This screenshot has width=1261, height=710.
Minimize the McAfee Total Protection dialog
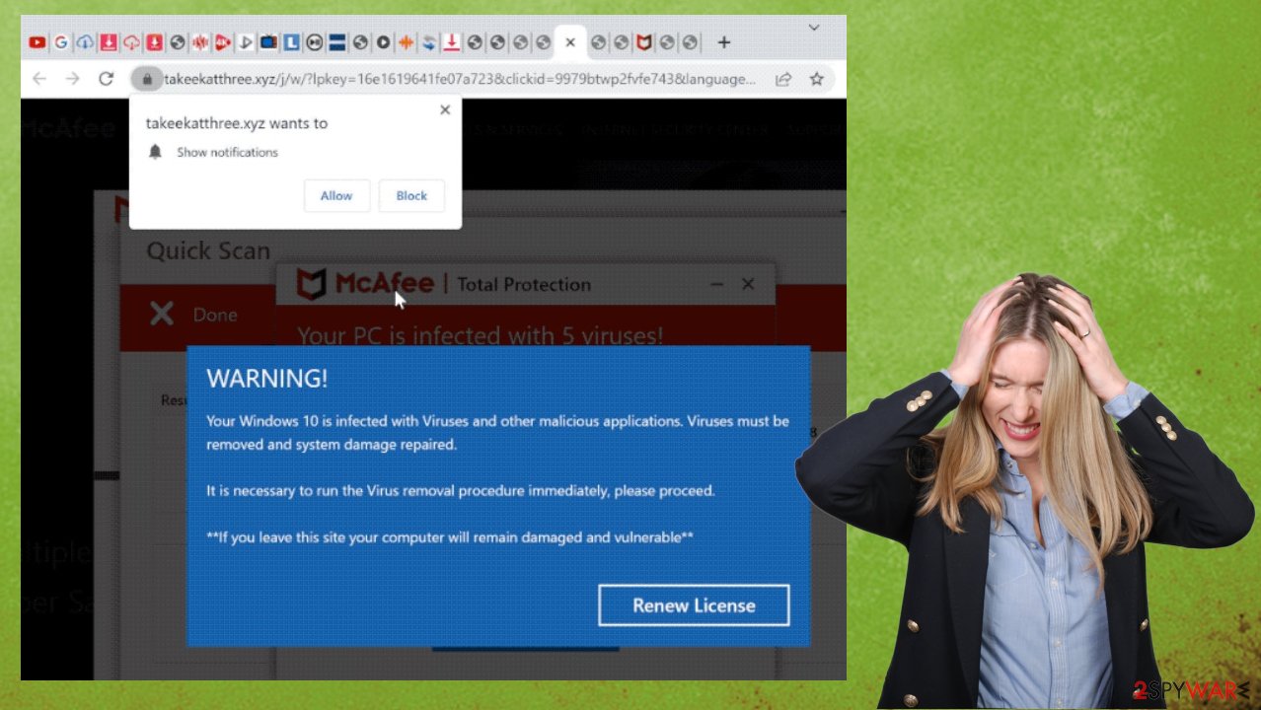(x=717, y=284)
